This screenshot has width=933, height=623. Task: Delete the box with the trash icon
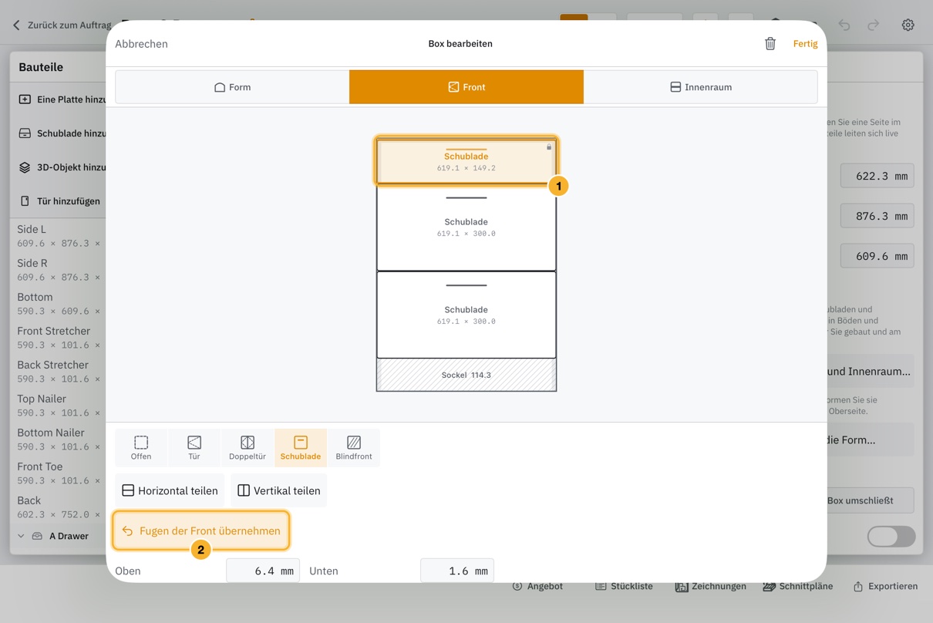point(770,44)
